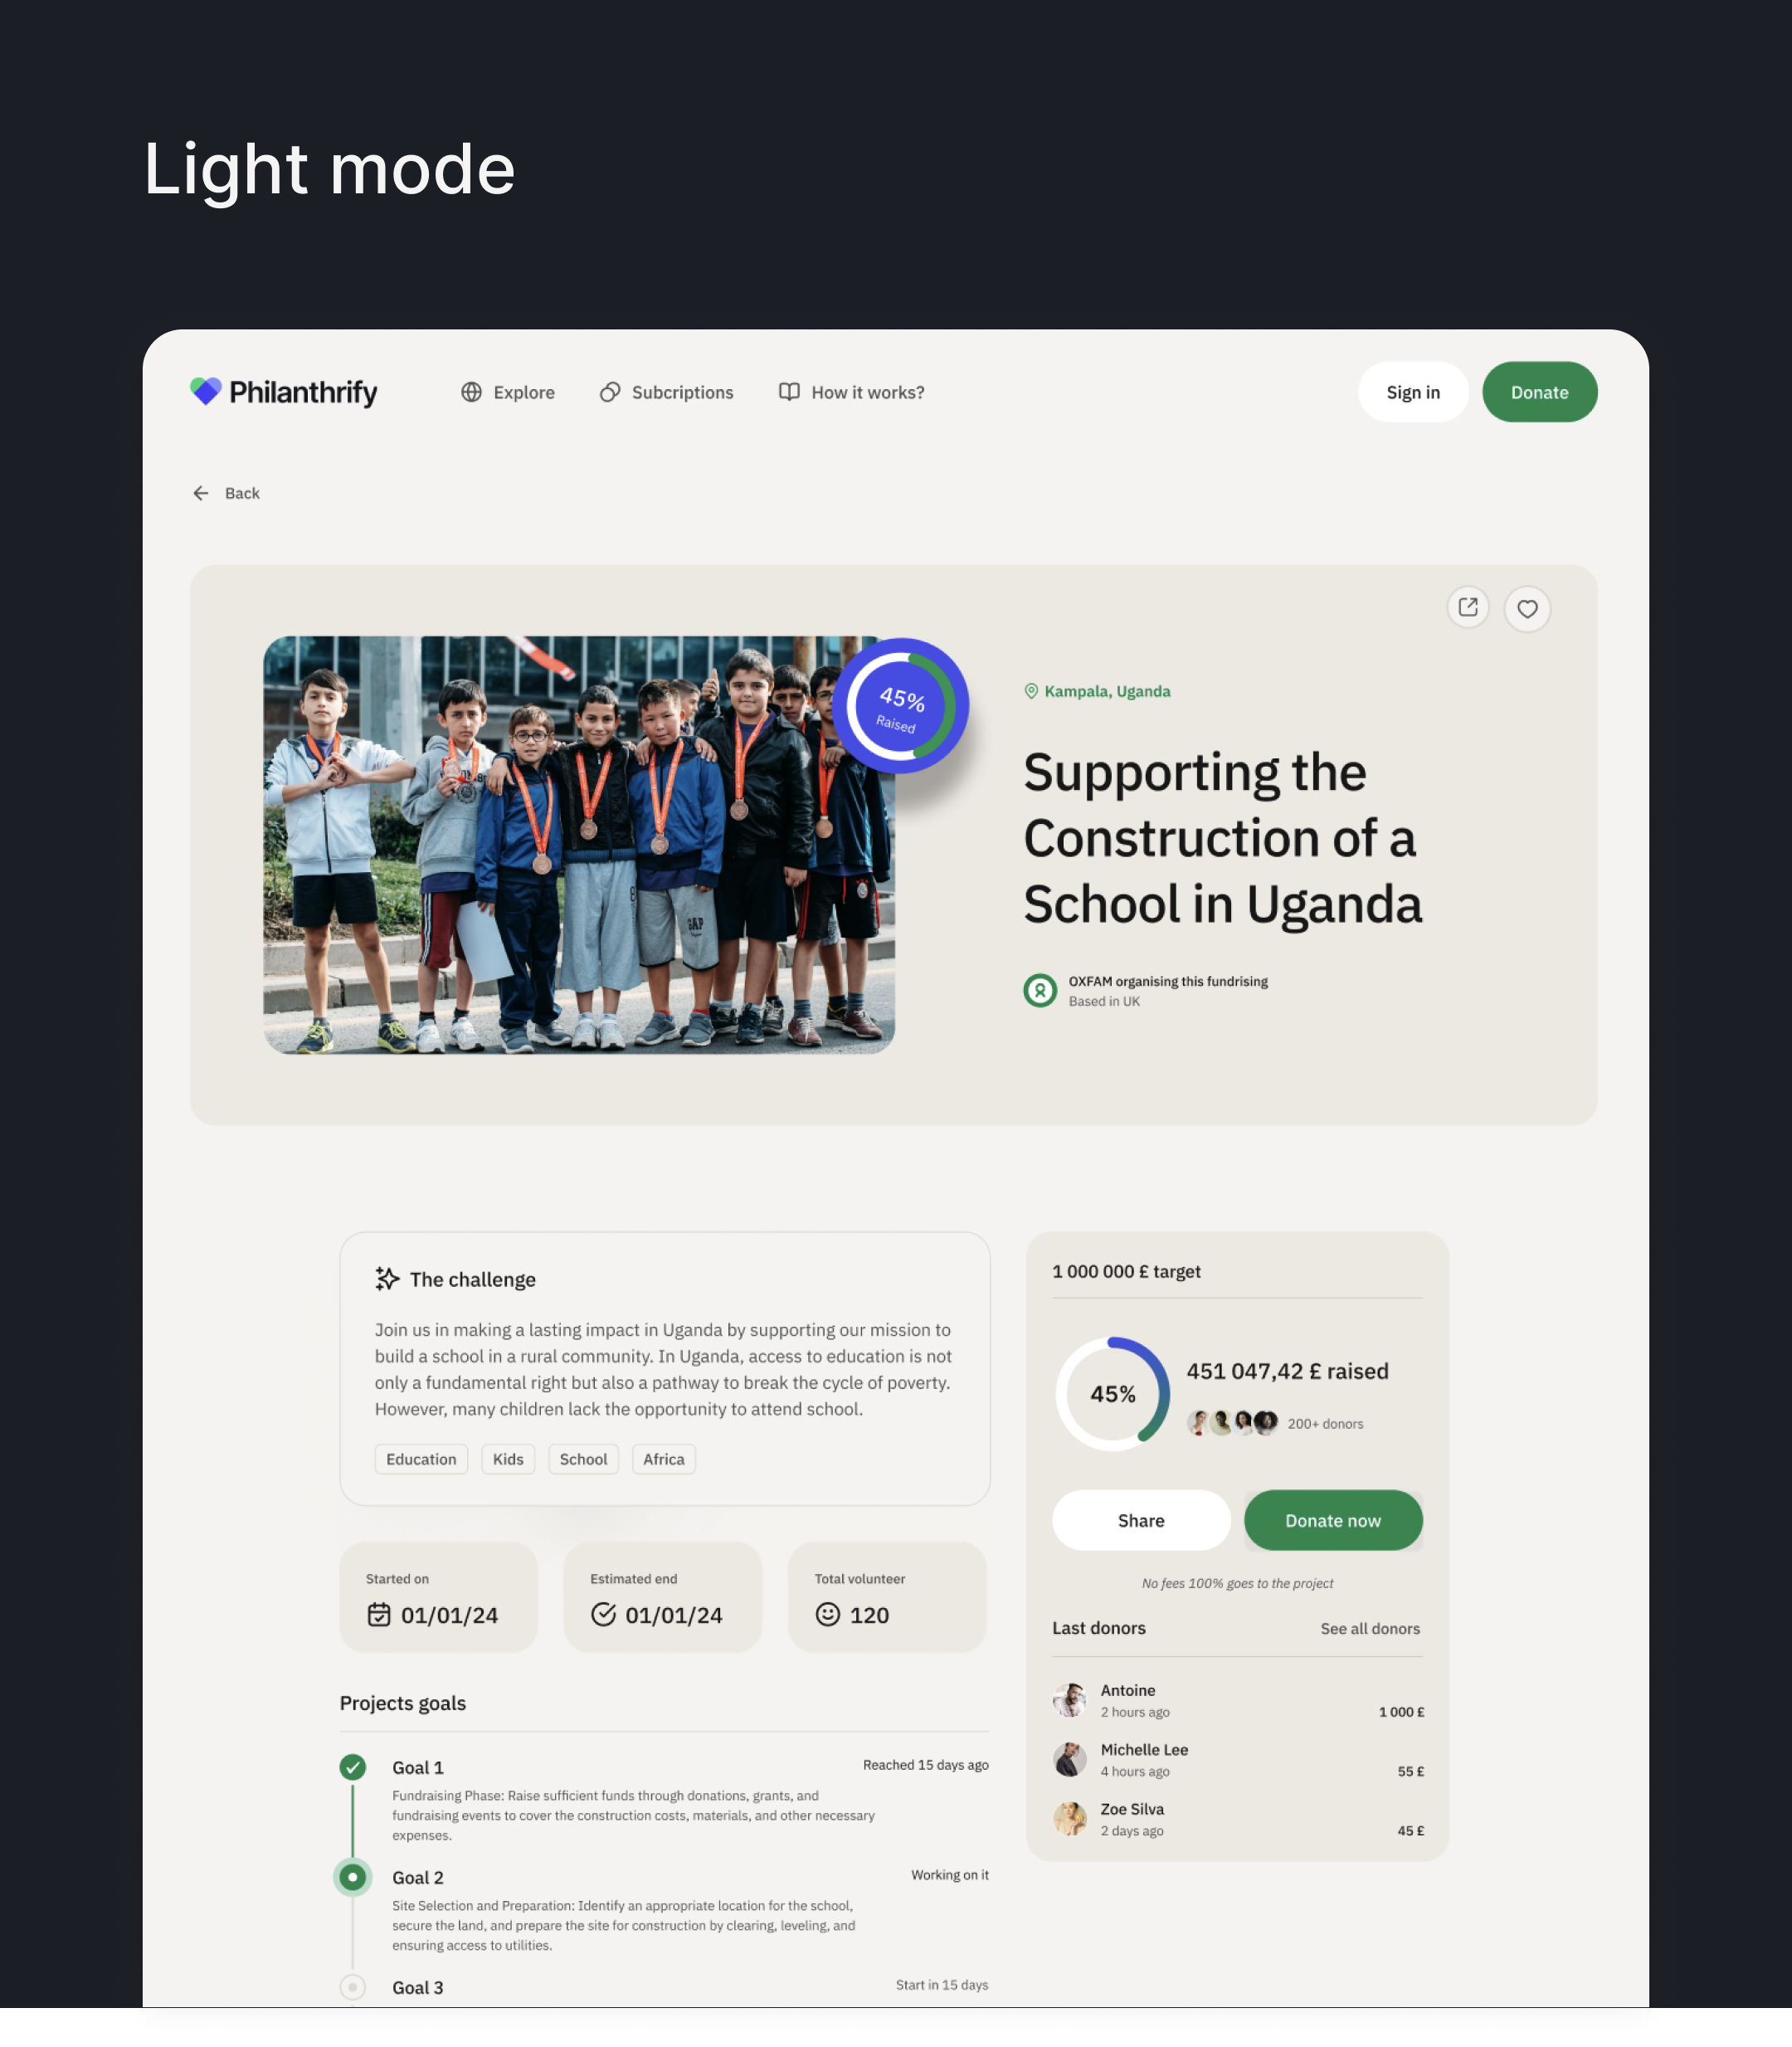Click the OXFAM organiser badge icon
Screen dimensions: 1792x2047
click(x=1040, y=990)
